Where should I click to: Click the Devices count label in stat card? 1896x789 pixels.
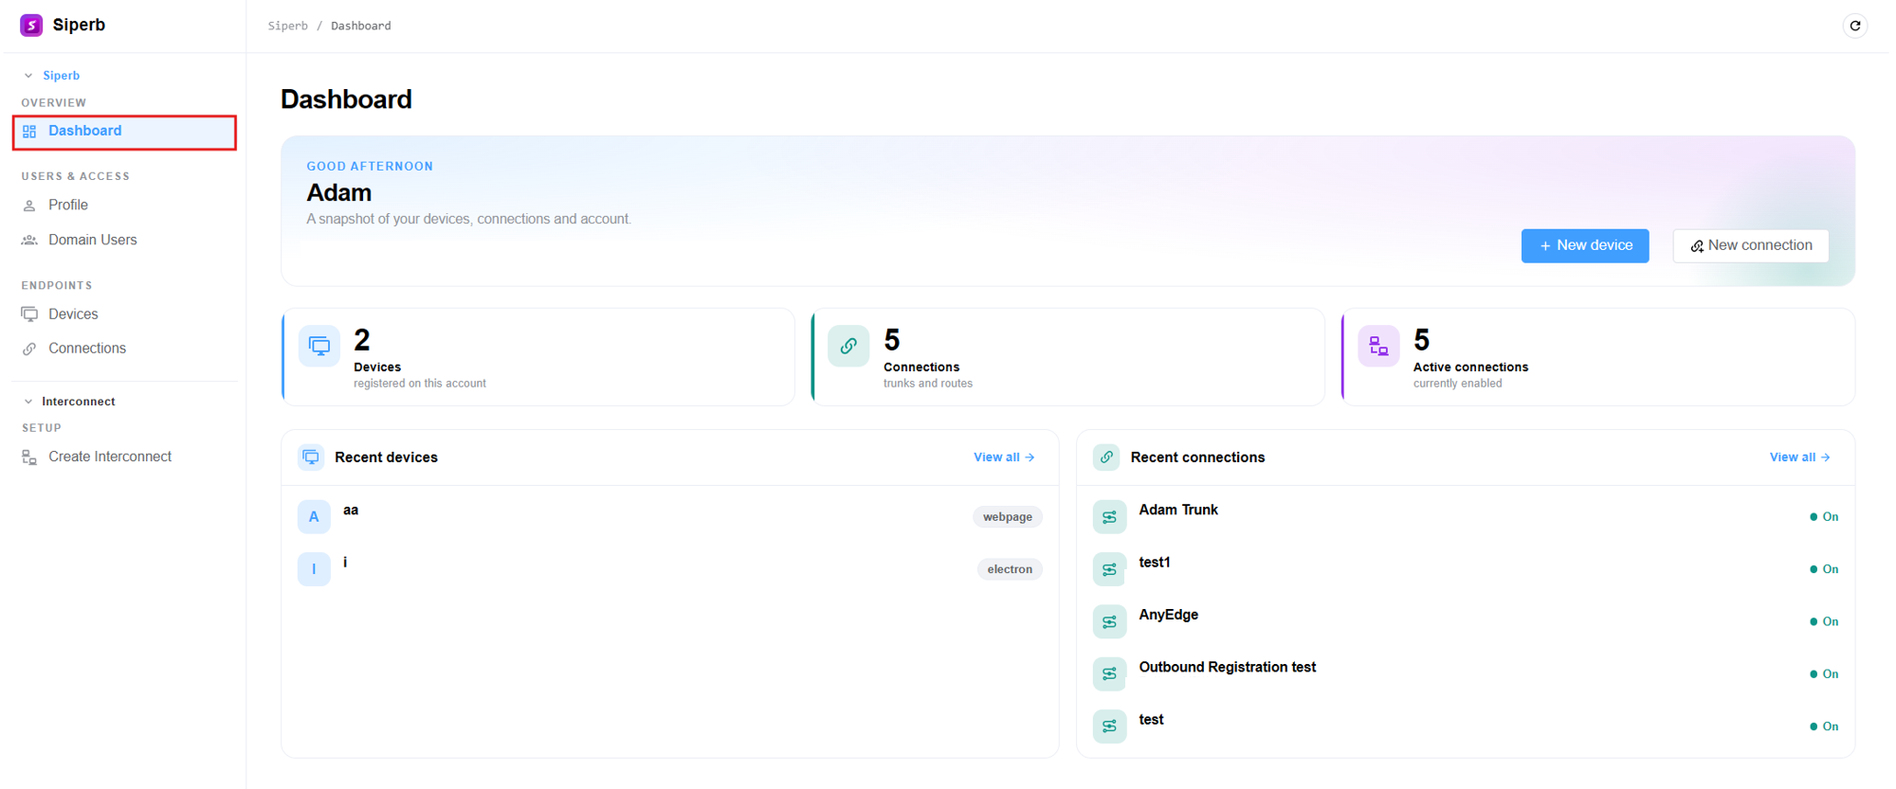[x=377, y=368]
